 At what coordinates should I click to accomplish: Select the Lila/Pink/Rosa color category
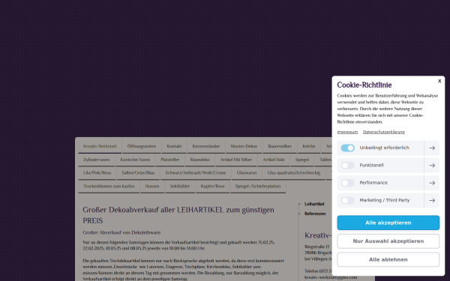pos(97,173)
